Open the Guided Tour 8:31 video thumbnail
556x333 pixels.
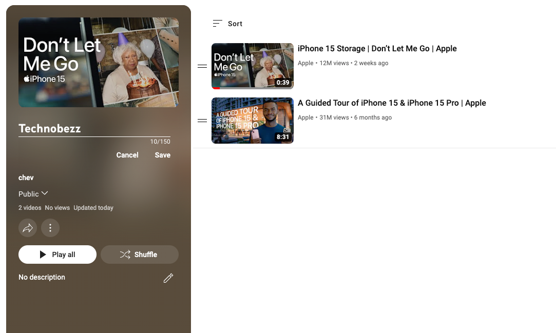tap(253, 121)
